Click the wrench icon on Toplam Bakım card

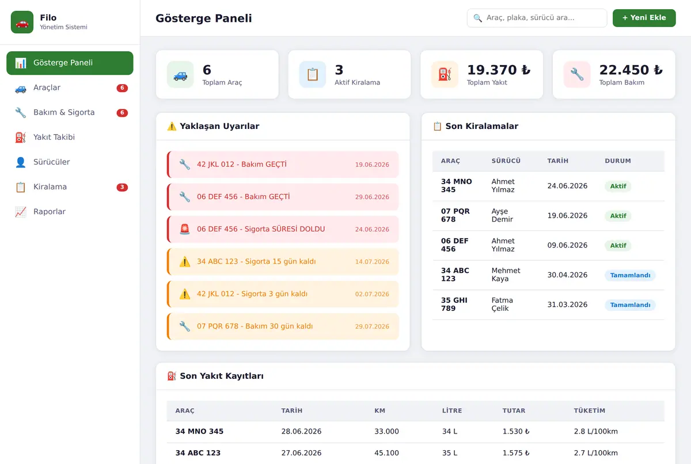click(577, 74)
